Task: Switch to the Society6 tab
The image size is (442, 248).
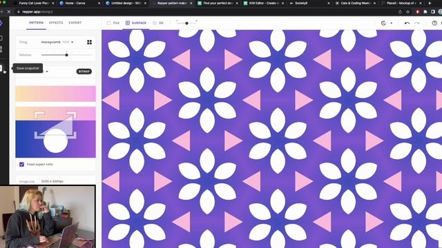Action: coord(309,3)
